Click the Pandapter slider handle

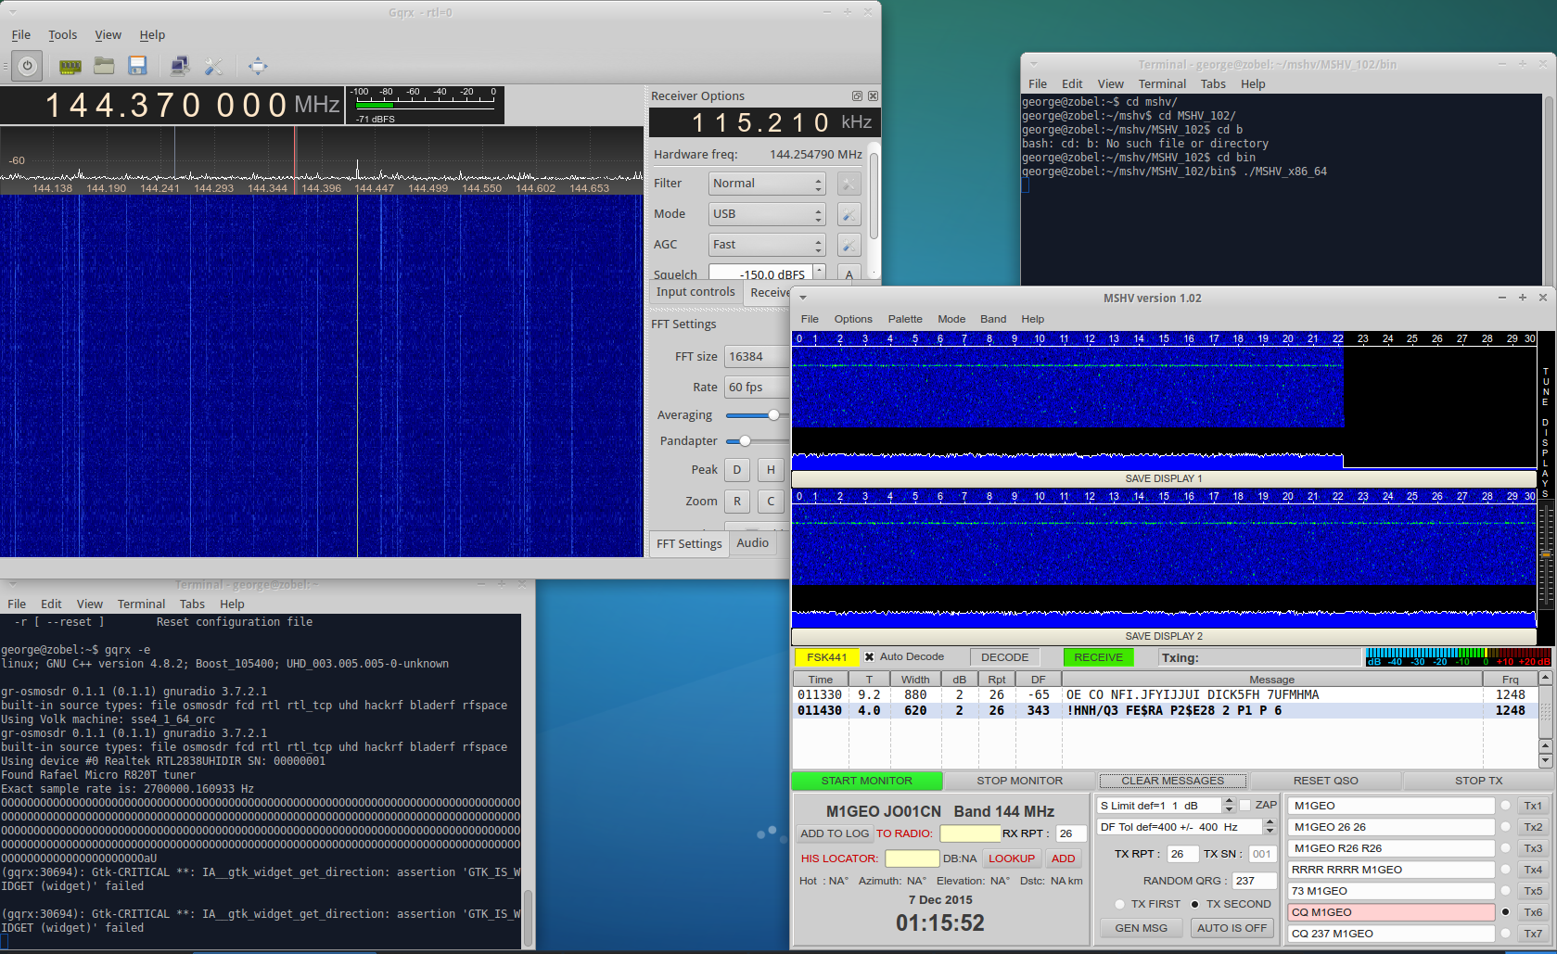tap(745, 441)
